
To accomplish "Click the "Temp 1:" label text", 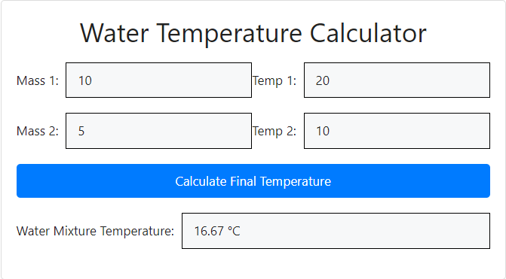I will tap(274, 80).
